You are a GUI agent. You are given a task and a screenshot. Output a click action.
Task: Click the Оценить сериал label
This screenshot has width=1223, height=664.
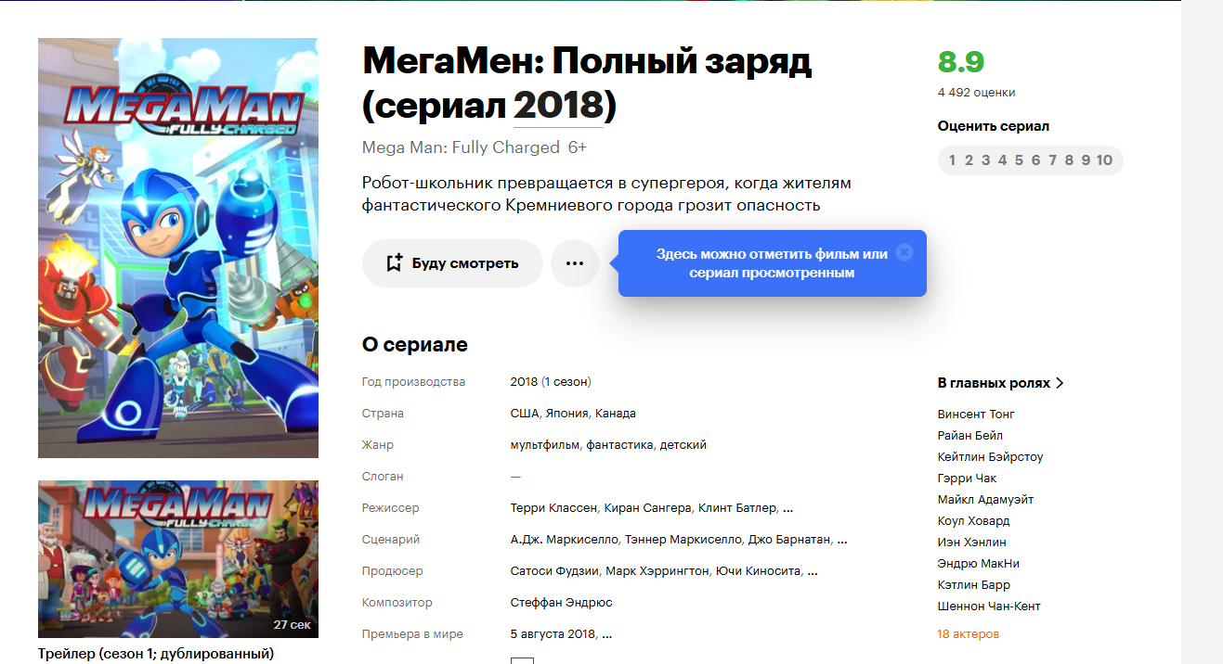994,126
